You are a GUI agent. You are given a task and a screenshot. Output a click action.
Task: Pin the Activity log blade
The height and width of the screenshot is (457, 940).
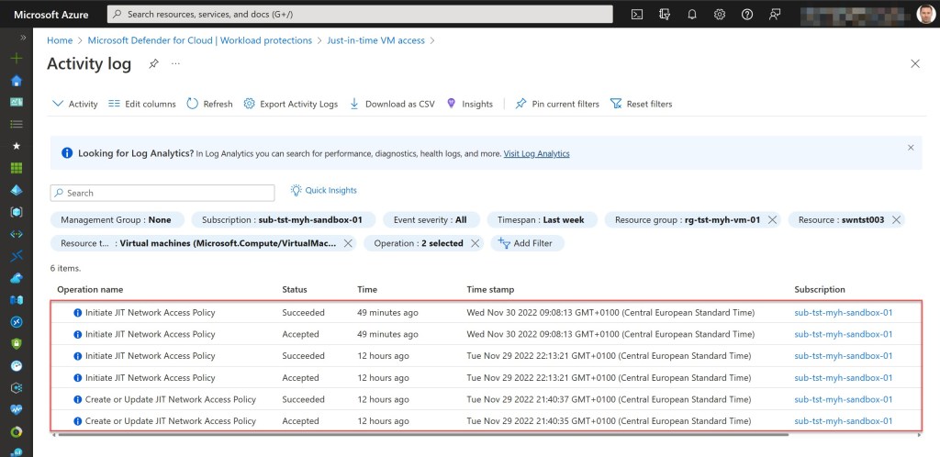coord(153,63)
